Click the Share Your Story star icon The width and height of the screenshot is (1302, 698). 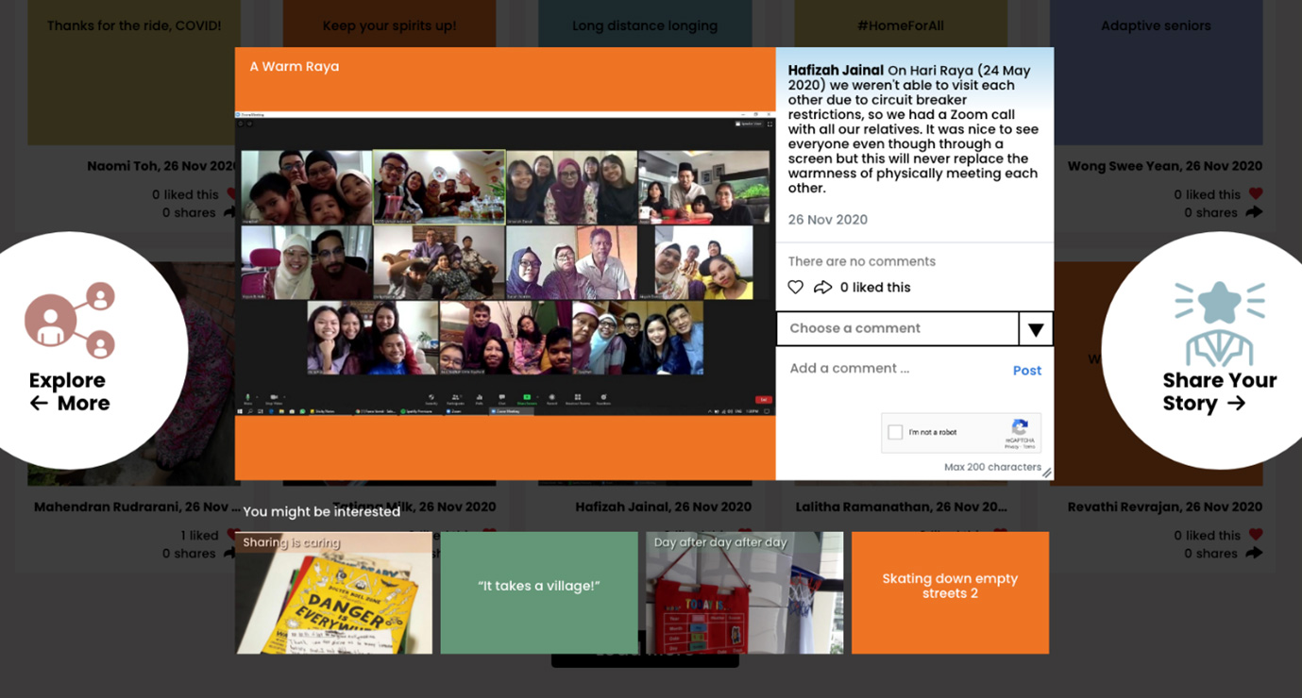point(1219,322)
